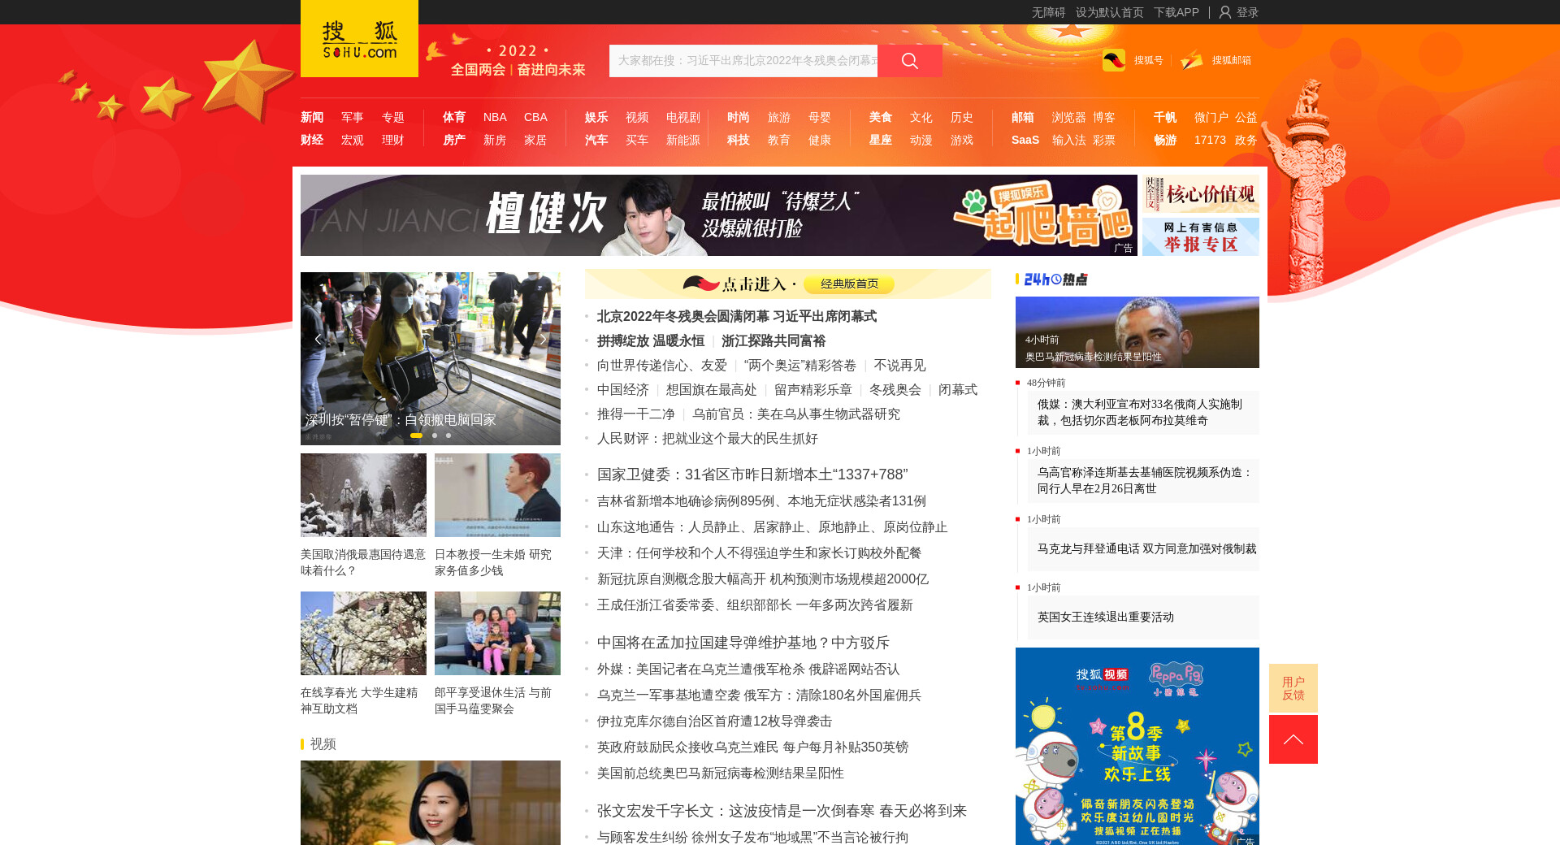
Task: Open the 英国女王连续退出重要活动 hot item
Action: pyautogui.click(x=1105, y=617)
